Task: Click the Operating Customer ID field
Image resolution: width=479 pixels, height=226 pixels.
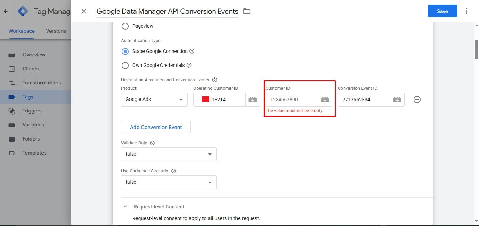Action: [219, 100]
